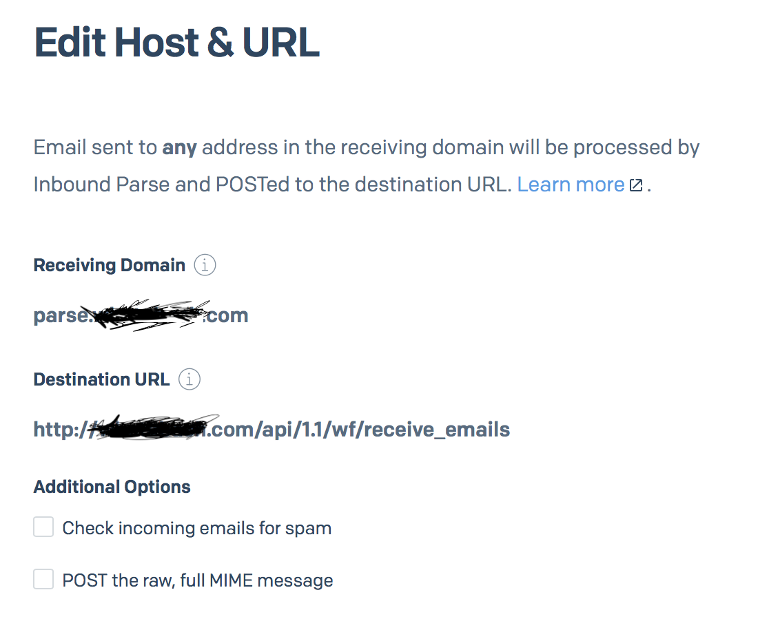Open the Learn more link

pos(571,185)
